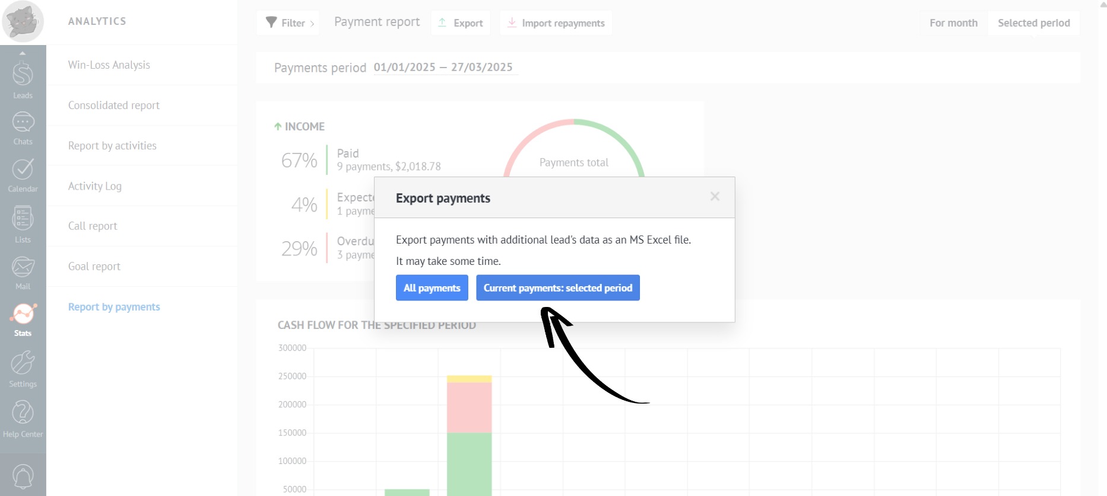
Task: Export all payments
Action: click(432, 288)
